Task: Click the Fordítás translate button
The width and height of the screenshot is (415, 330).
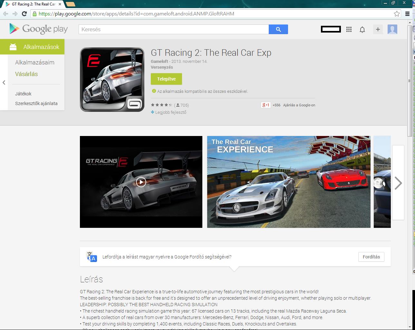Action: 371,257
